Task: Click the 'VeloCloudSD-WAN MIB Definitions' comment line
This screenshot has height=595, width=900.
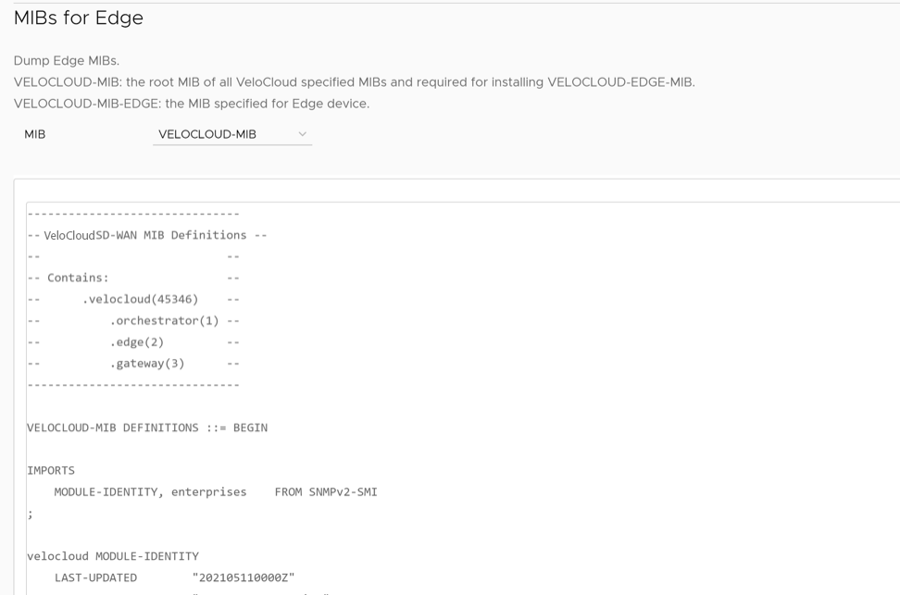Action: click(146, 235)
